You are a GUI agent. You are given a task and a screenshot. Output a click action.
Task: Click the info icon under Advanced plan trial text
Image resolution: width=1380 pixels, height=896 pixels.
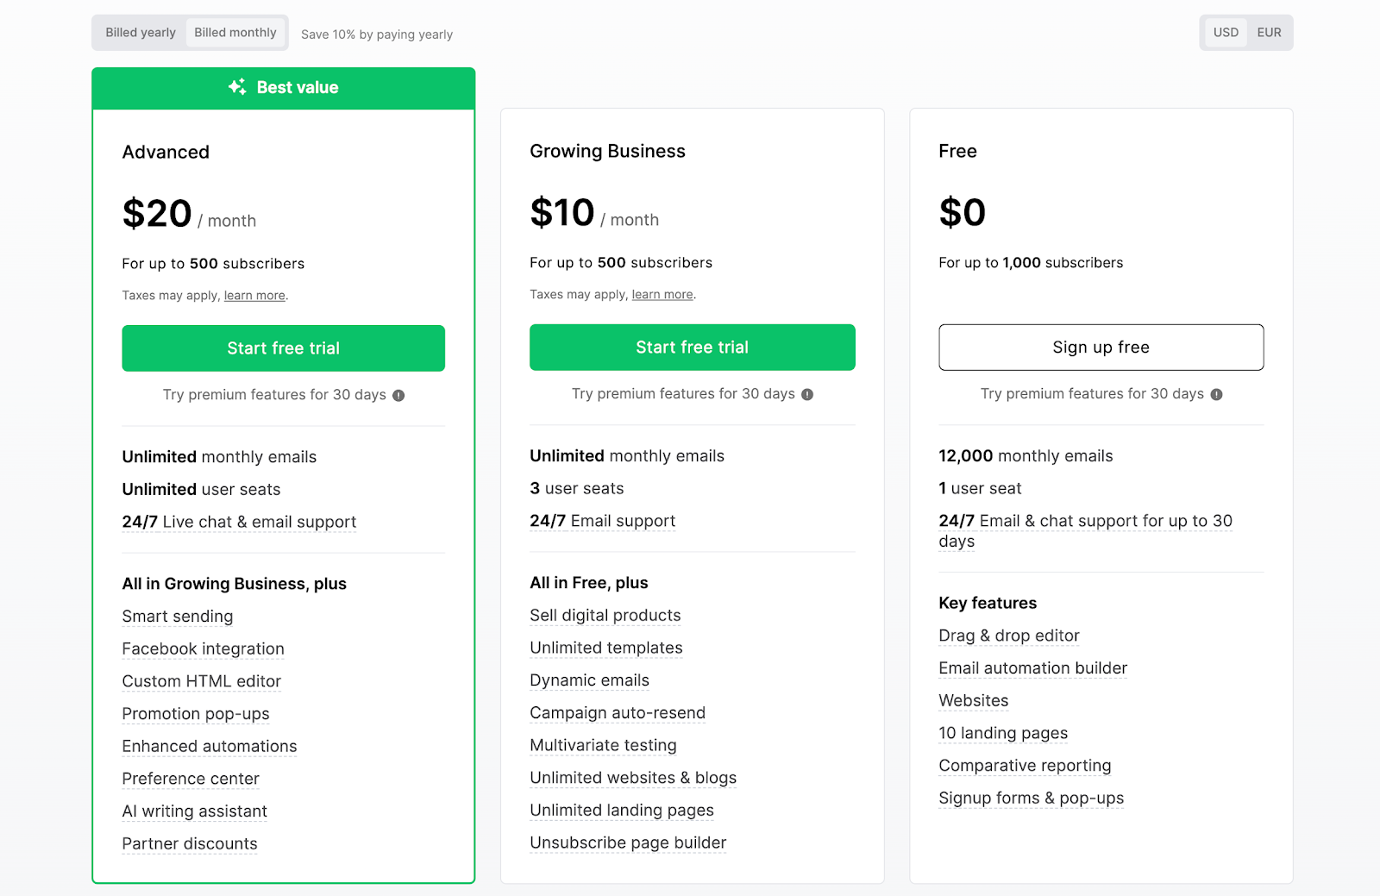click(398, 395)
